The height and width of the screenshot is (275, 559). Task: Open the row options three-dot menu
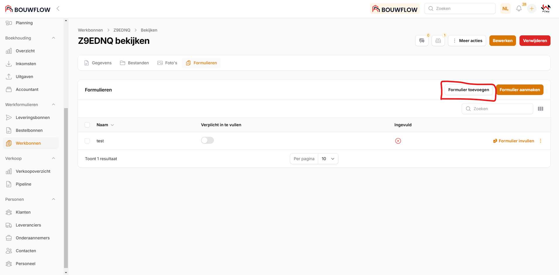pos(540,141)
